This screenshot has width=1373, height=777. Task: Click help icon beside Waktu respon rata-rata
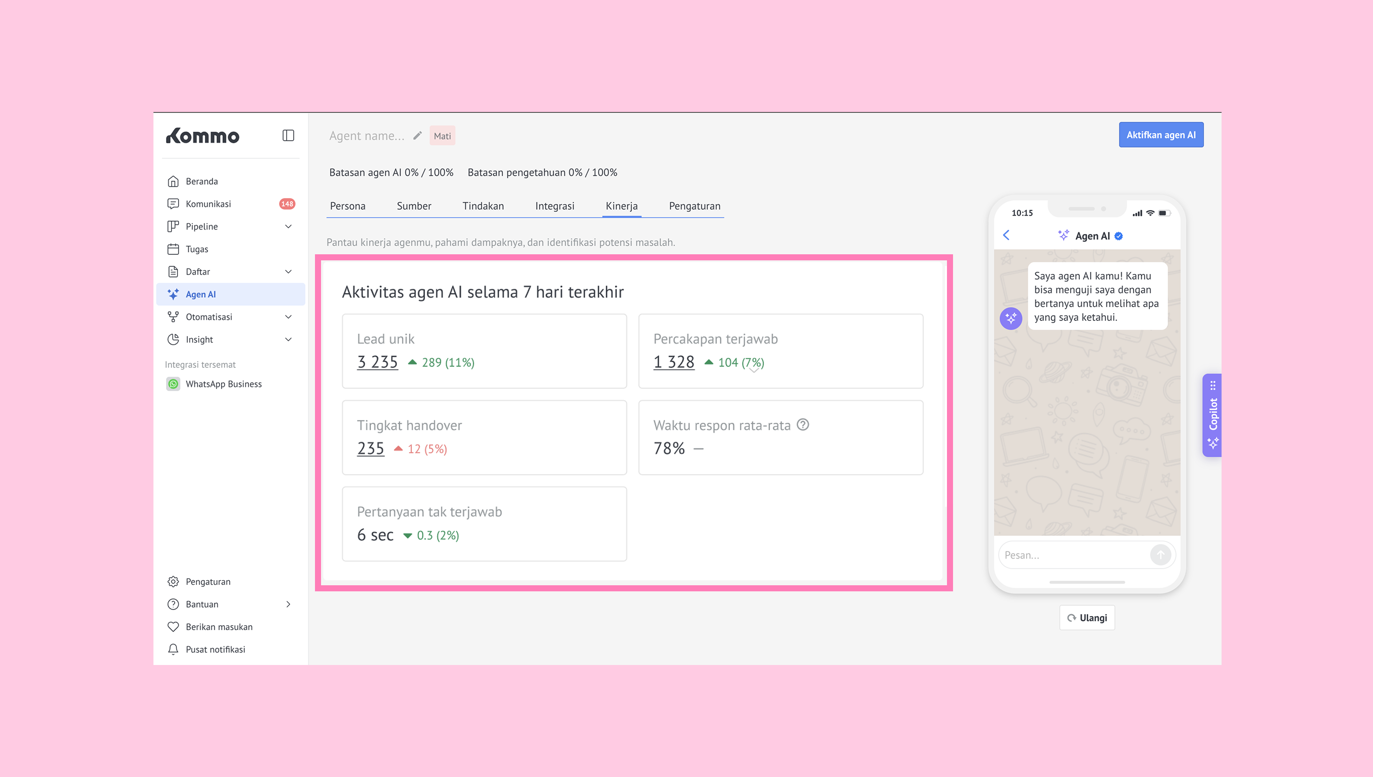[x=803, y=425]
